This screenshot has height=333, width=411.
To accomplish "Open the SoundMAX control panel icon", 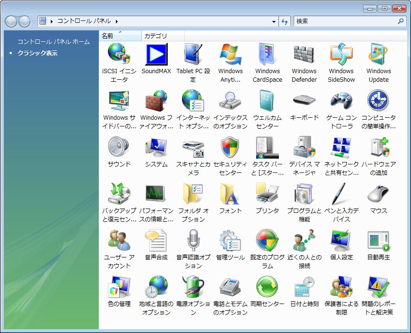I will [156, 54].
